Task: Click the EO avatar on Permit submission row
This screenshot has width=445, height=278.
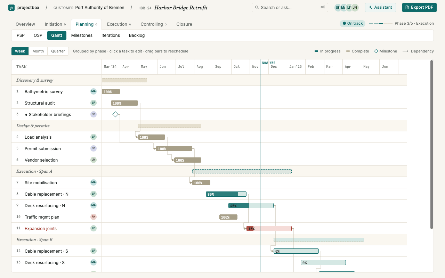Action: [94, 148]
